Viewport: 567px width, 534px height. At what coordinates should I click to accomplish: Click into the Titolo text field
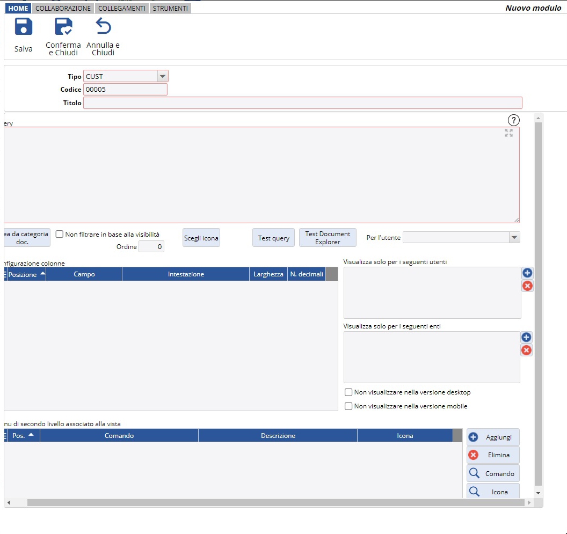point(302,103)
